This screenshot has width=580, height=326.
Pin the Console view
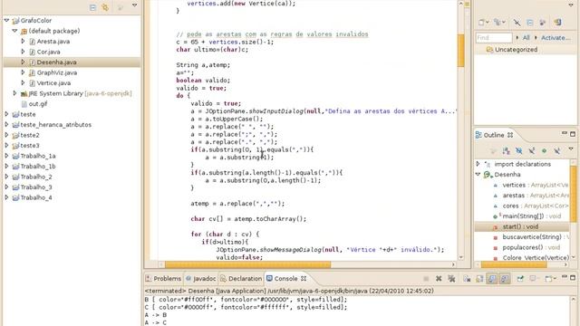coord(520,279)
